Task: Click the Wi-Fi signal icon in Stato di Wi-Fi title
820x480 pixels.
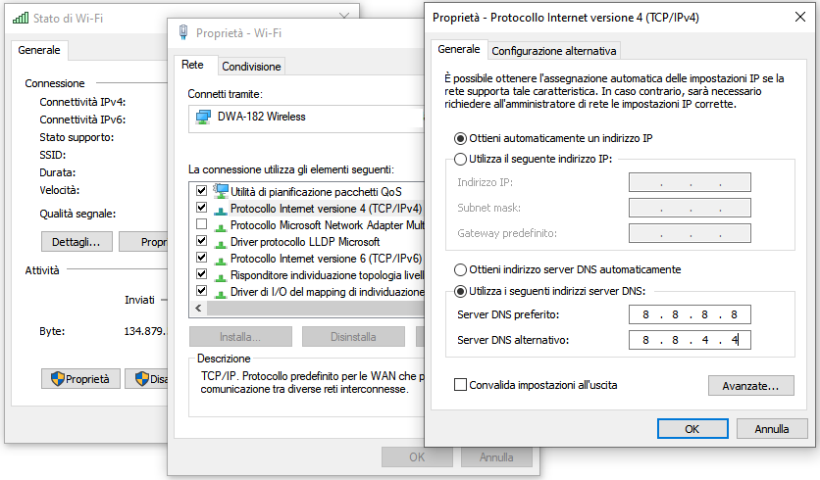Action: [x=20, y=18]
